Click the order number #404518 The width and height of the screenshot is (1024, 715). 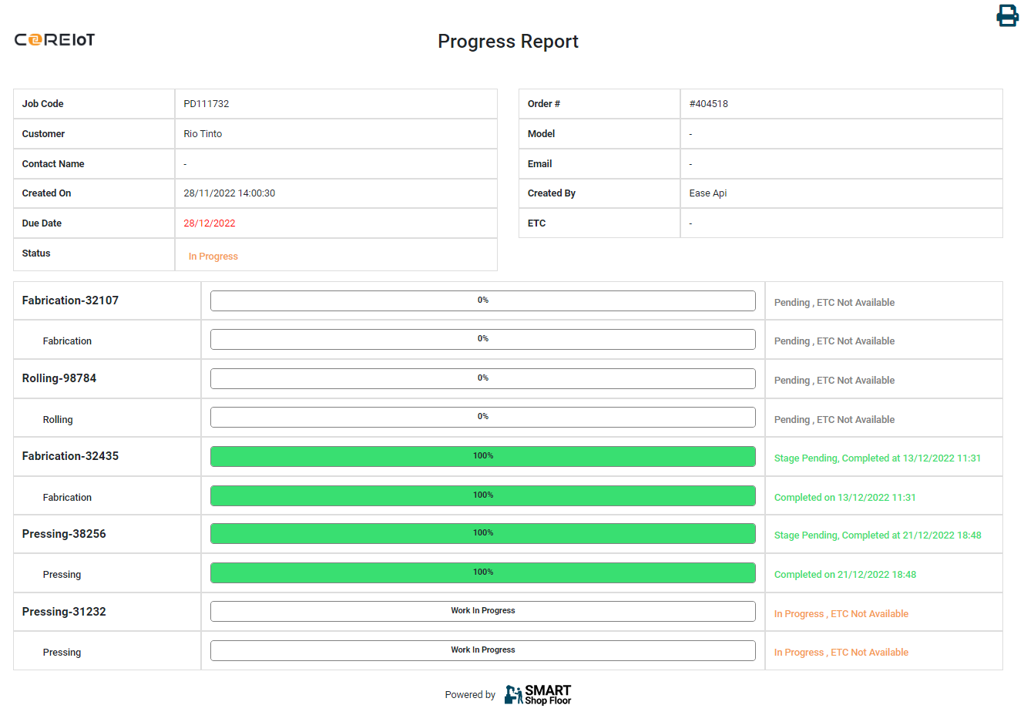coord(708,104)
